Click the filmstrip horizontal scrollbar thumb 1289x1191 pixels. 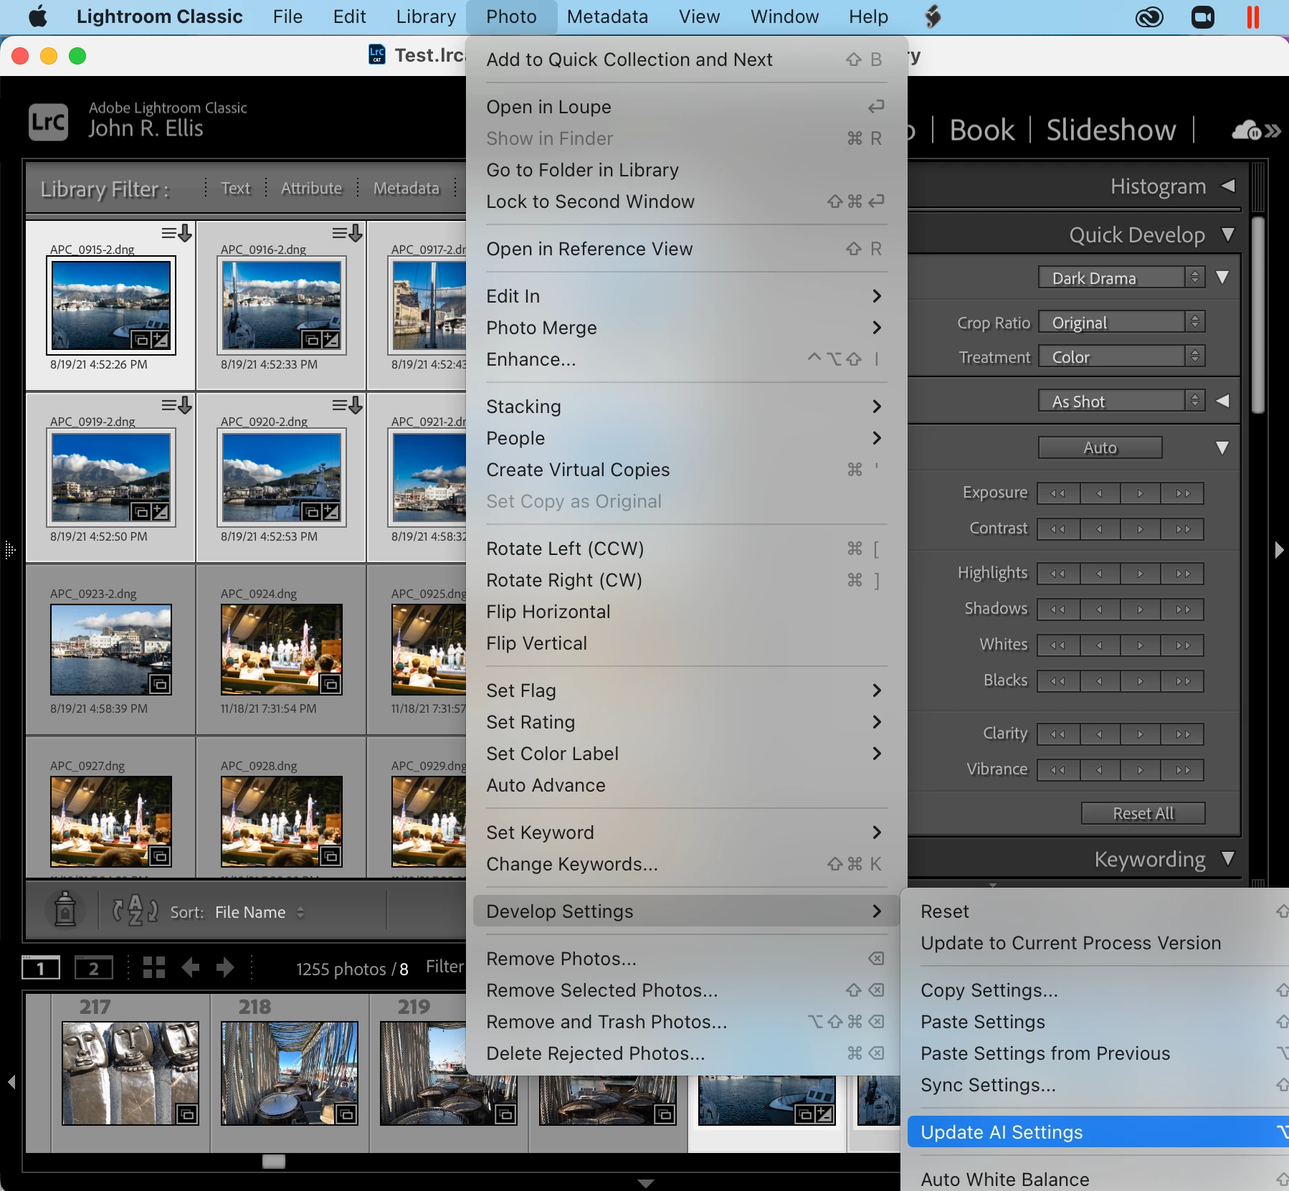(x=273, y=1161)
